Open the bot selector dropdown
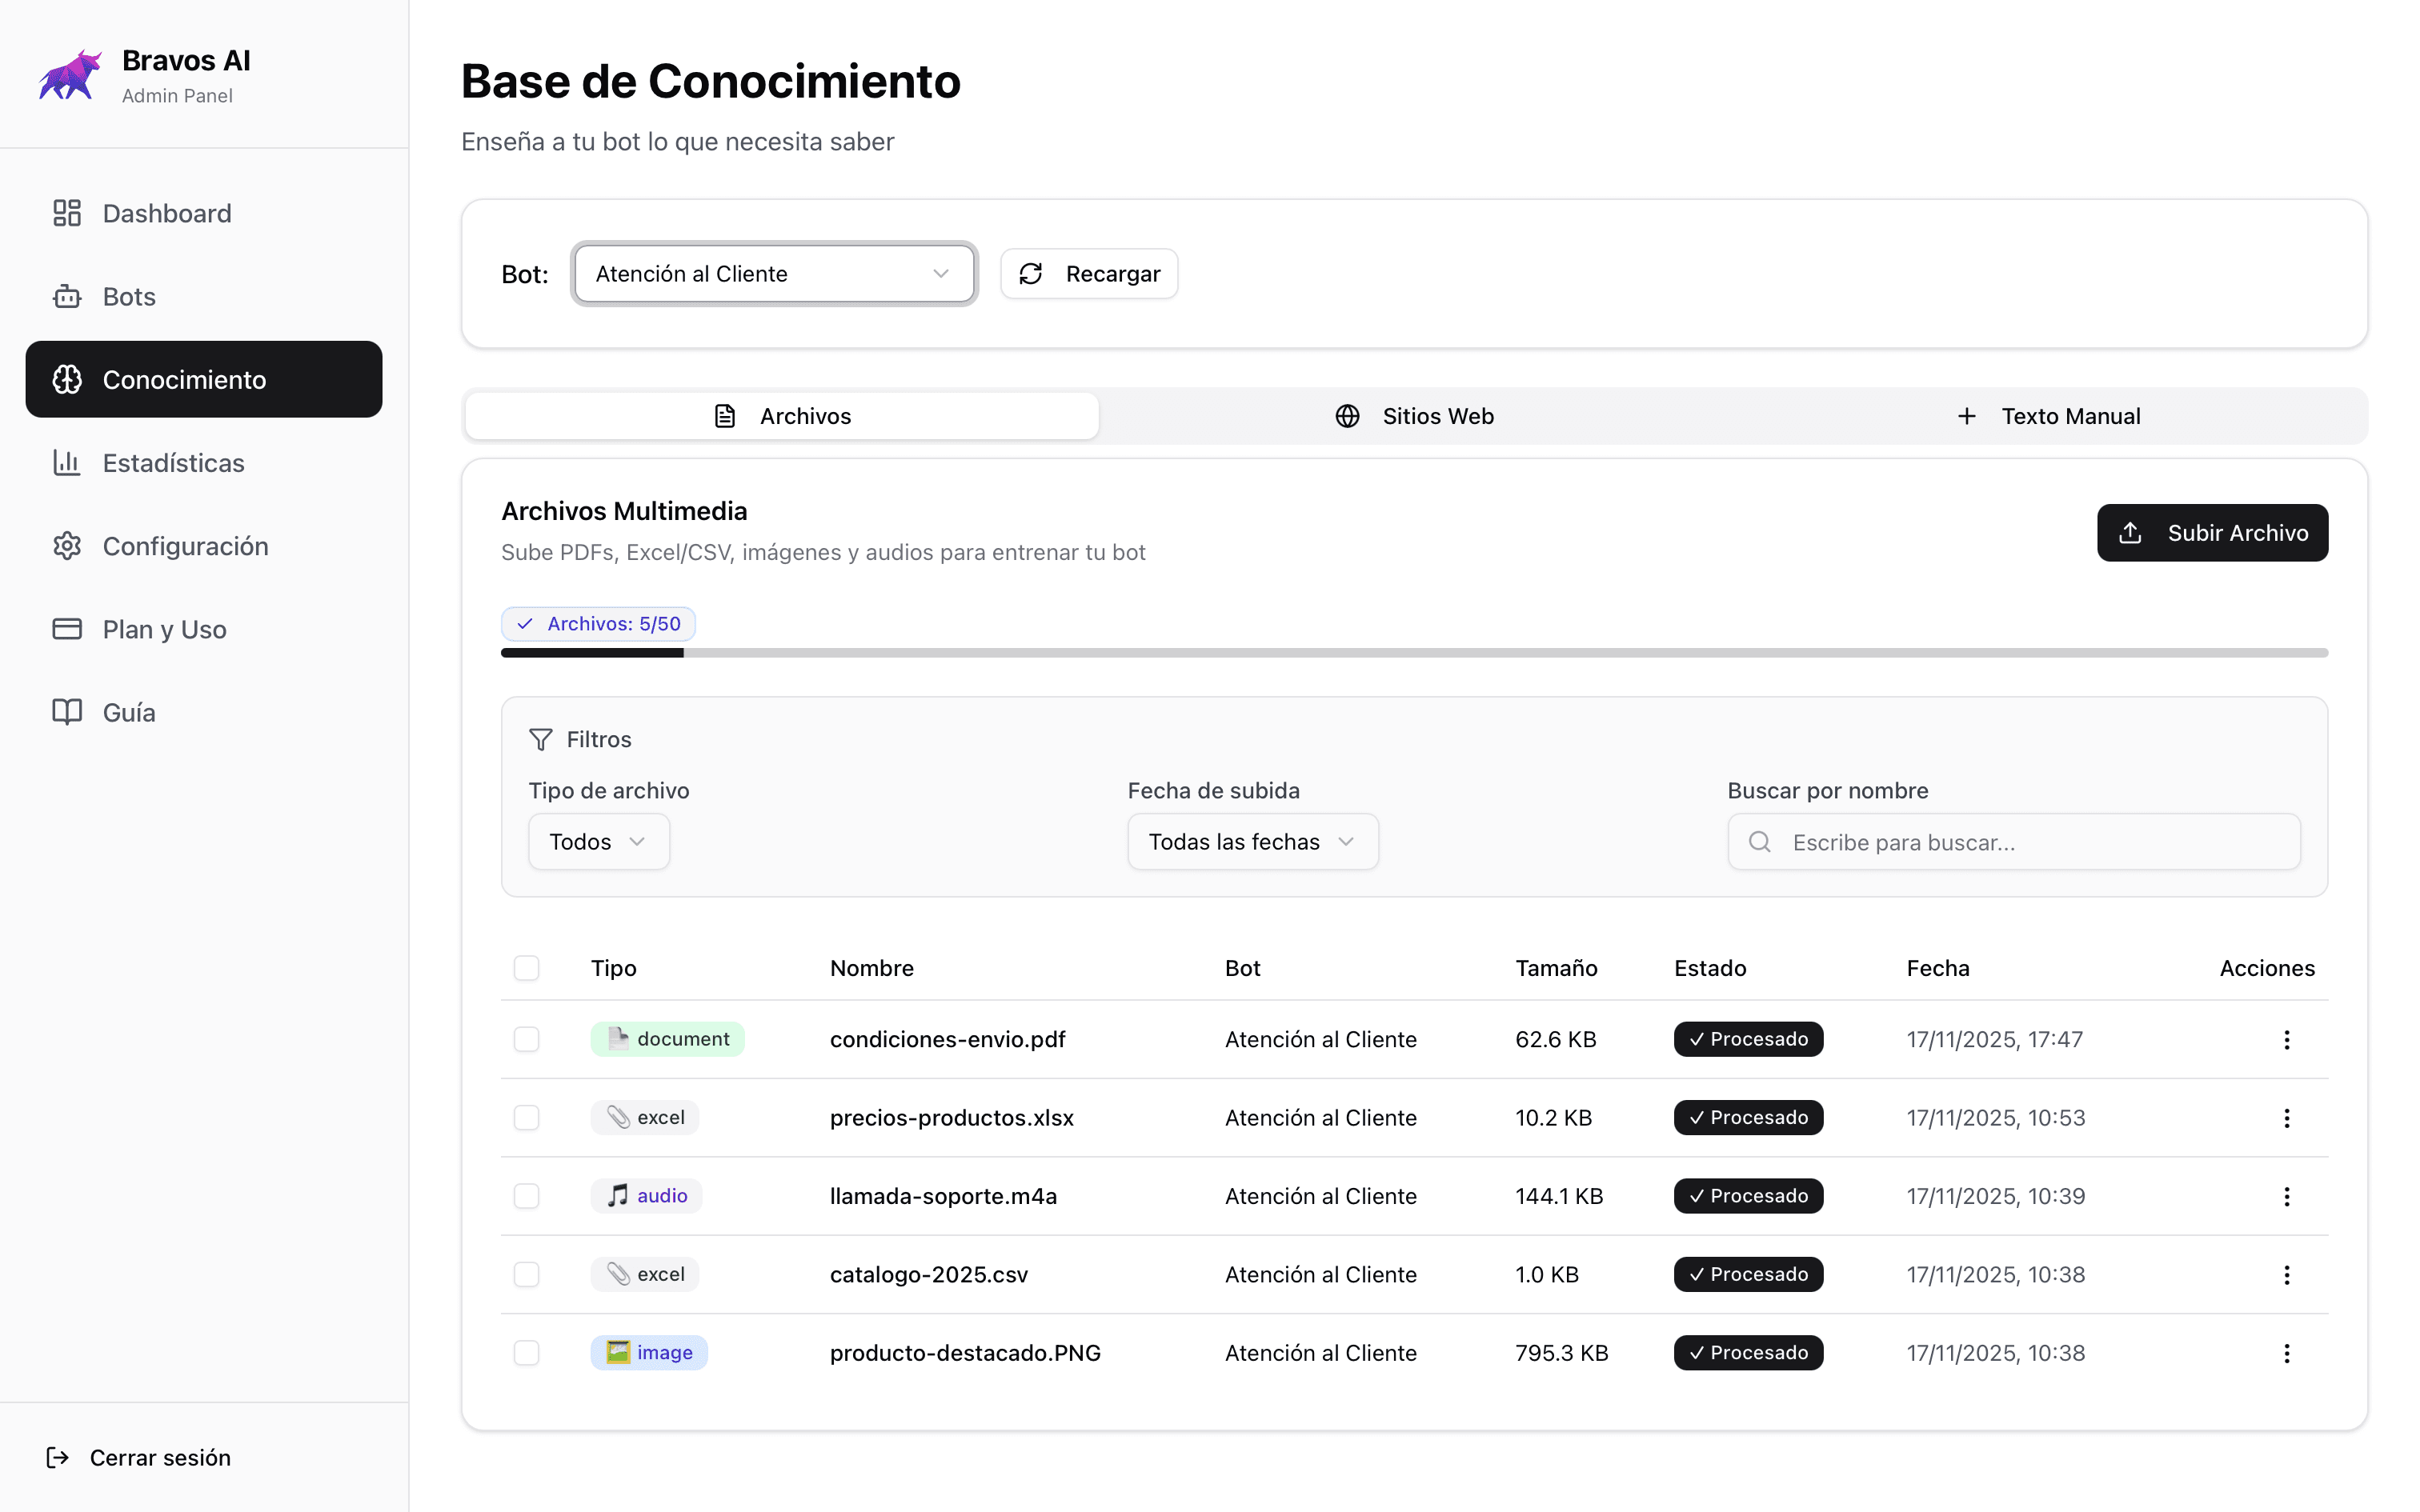The height and width of the screenshot is (1512, 2420). [773, 273]
